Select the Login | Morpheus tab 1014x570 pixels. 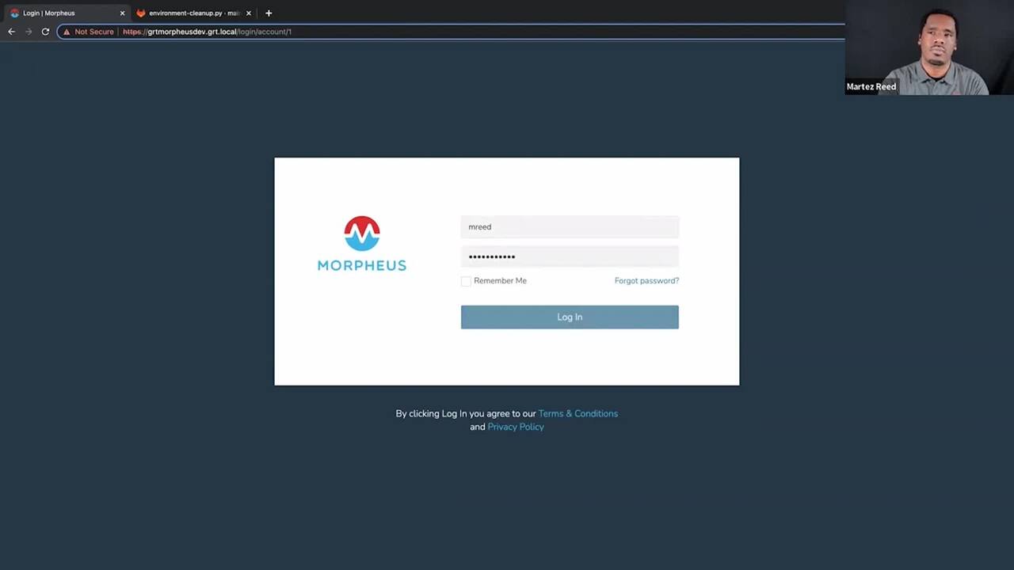(55, 13)
